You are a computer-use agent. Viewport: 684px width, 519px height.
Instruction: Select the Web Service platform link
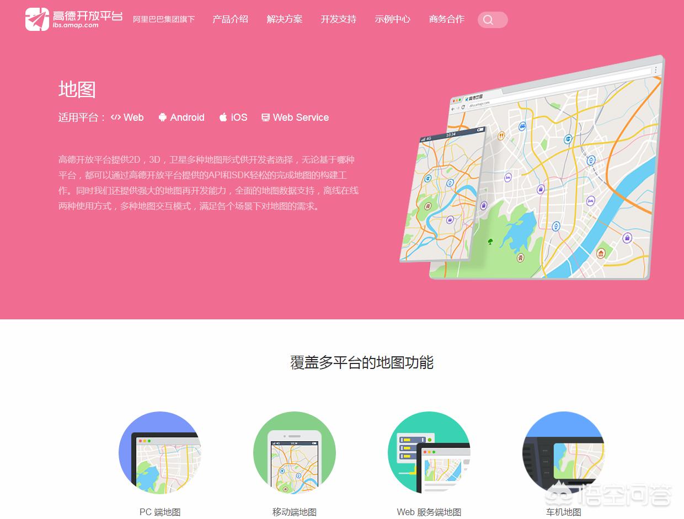(301, 117)
